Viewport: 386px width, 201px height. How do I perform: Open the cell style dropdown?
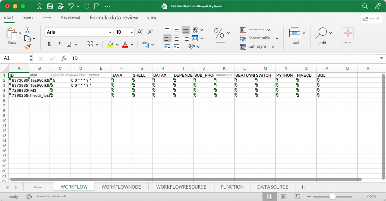point(273,46)
